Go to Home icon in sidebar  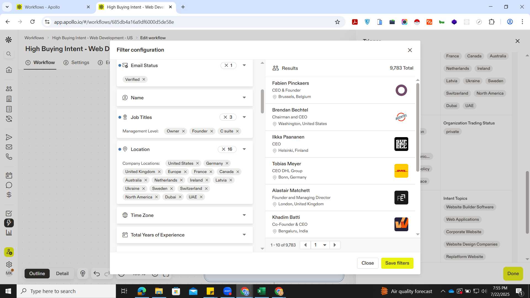pyautogui.click(x=9, y=70)
